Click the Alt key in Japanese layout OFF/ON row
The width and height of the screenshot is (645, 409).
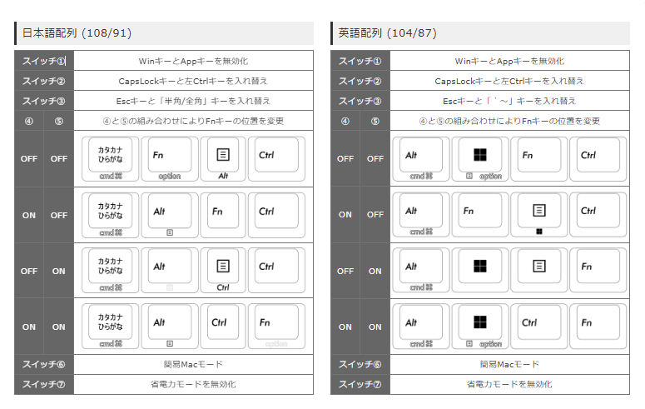tap(170, 271)
